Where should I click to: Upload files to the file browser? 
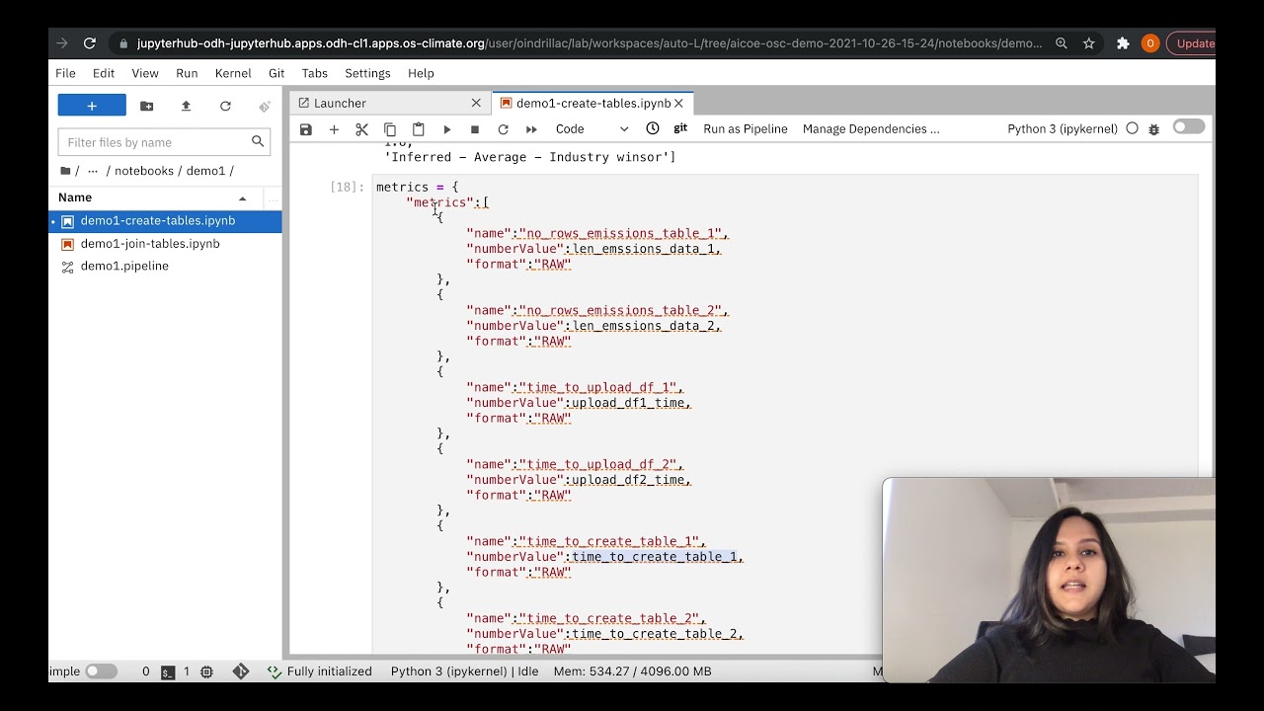(x=186, y=106)
